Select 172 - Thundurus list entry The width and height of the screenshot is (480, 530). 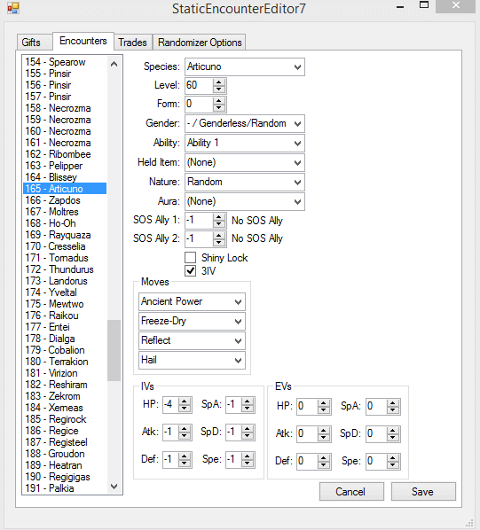point(65,269)
